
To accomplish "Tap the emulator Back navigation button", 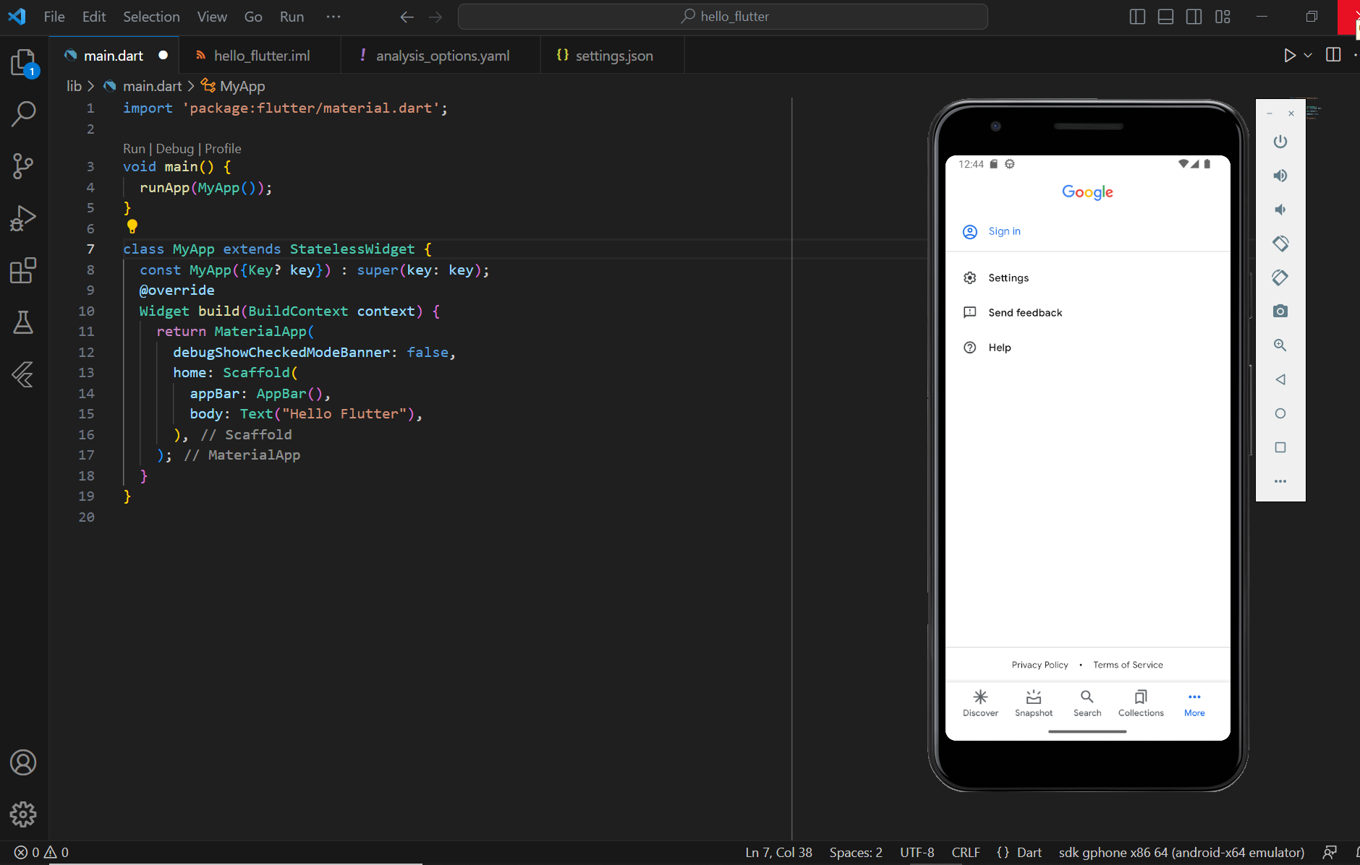I will [x=1280, y=379].
